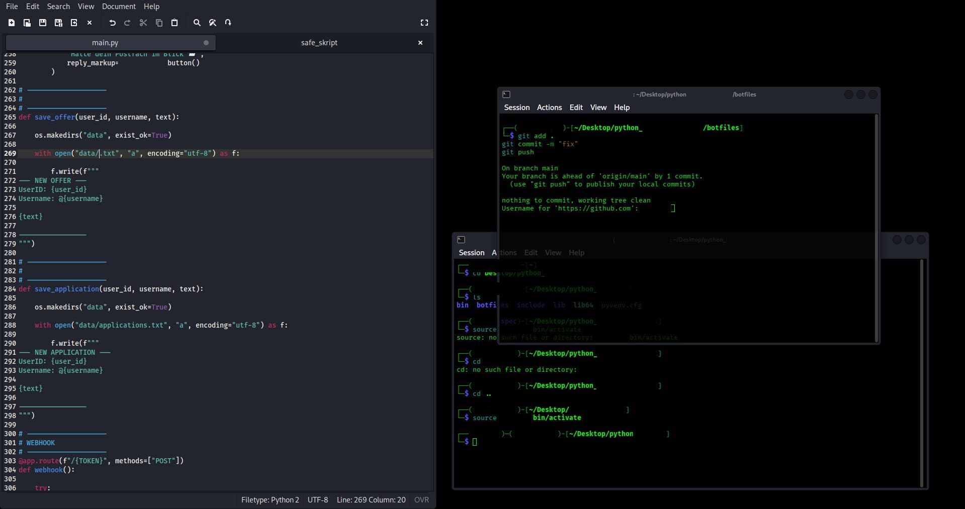Click the save_offer function name on line 265
The width and height of the screenshot is (965, 509).
click(x=55, y=117)
